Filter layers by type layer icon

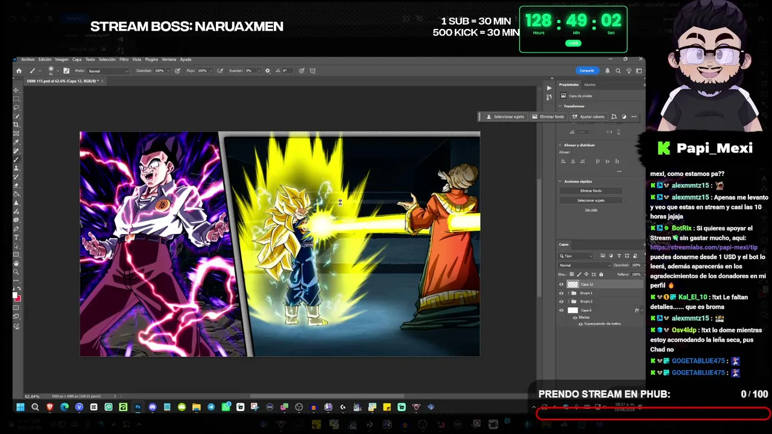click(x=619, y=256)
